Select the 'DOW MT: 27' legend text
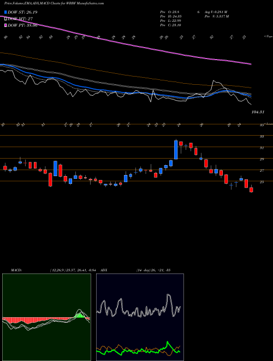 [20, 19]
